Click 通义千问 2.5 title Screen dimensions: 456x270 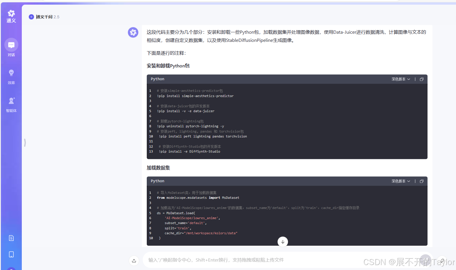[x=48, y=17]
